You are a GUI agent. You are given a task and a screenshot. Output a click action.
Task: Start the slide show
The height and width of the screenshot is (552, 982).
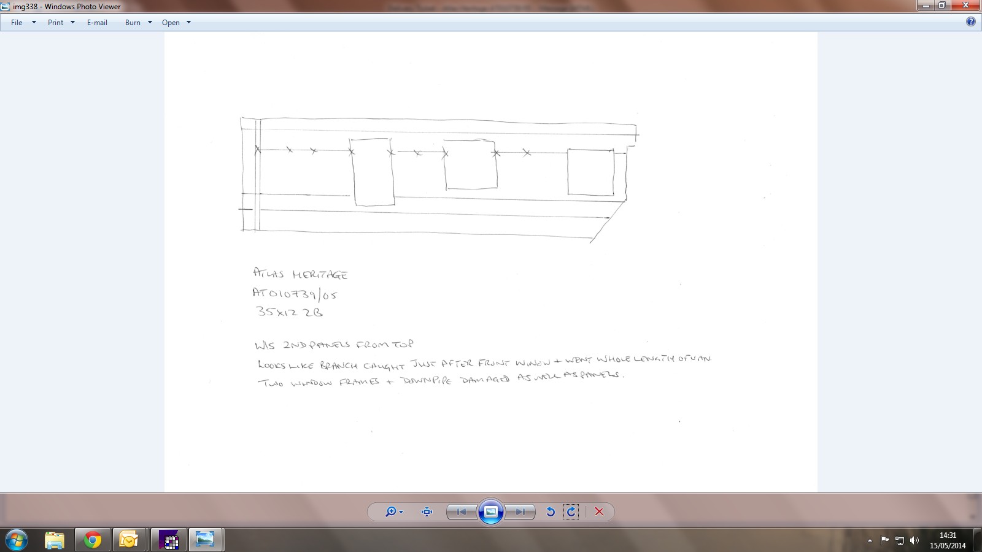[491, 512]
